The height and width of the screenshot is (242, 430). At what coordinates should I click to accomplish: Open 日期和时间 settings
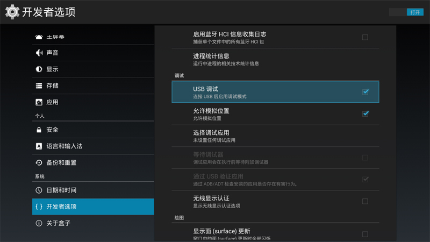tap(93, 190)
